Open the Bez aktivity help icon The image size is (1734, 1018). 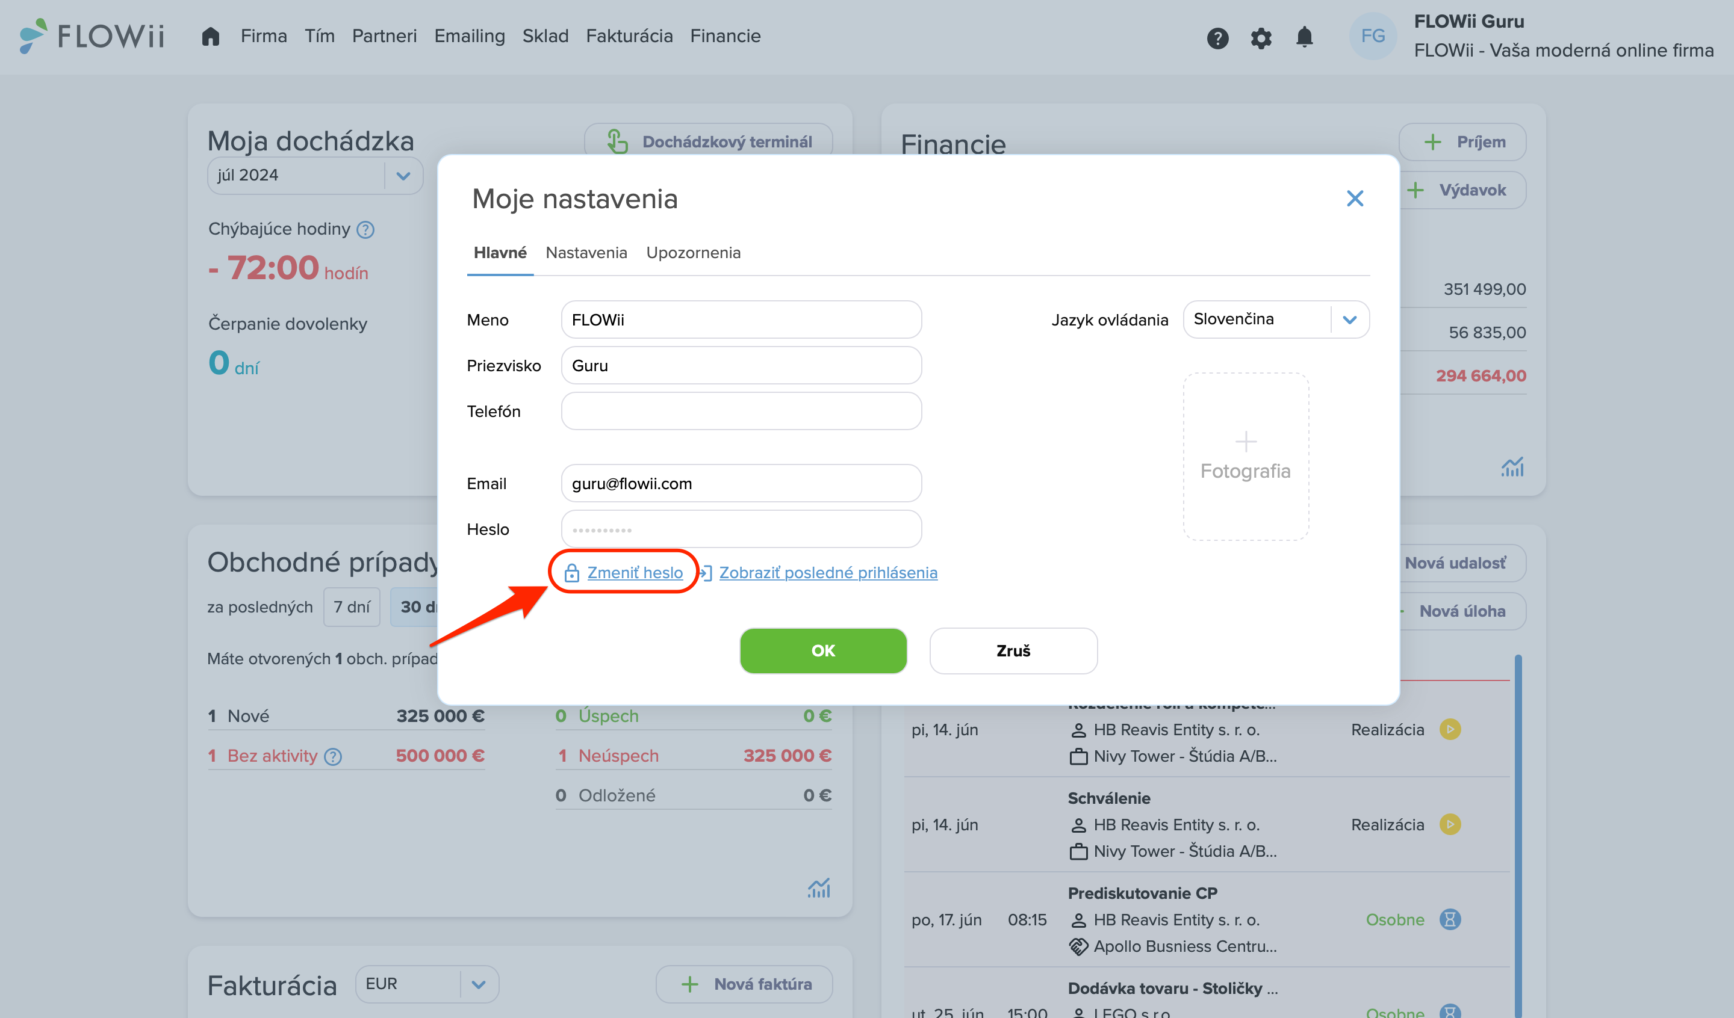pyautogui.click(x=333, y=757)
